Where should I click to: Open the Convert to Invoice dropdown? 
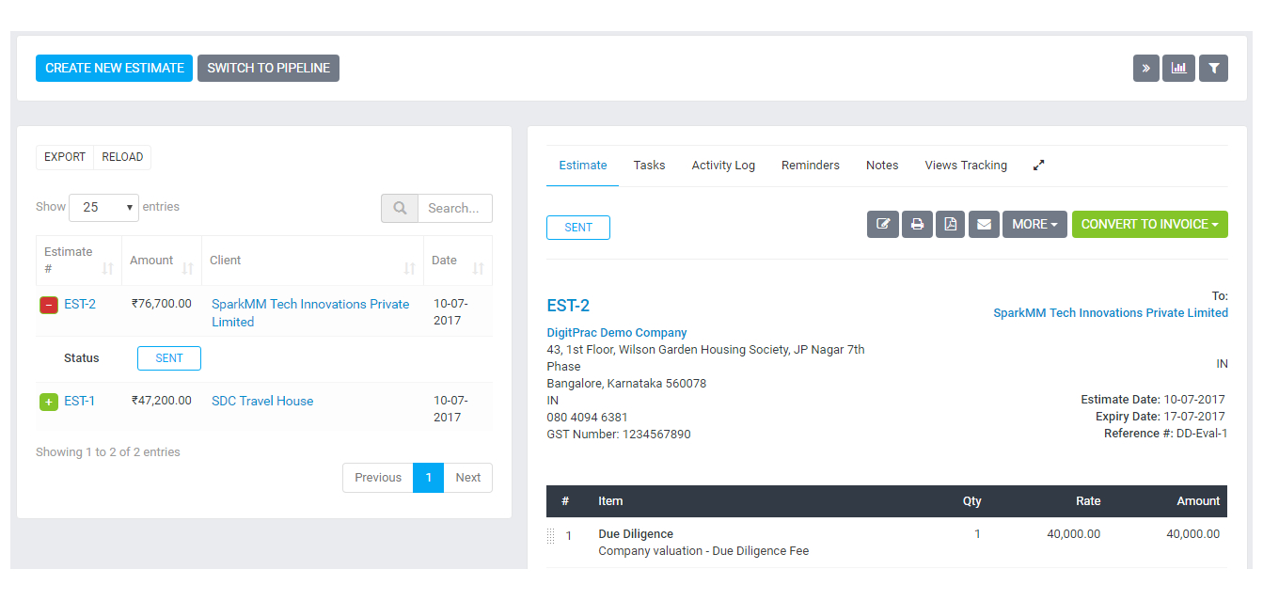pyautogui.click(x=1149, y=225)
